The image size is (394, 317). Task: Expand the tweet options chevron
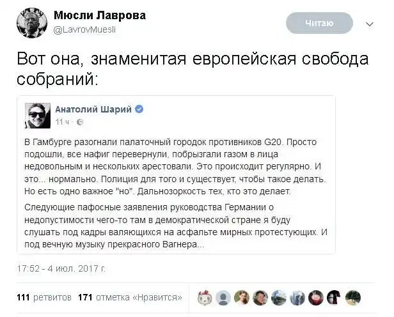369,24
